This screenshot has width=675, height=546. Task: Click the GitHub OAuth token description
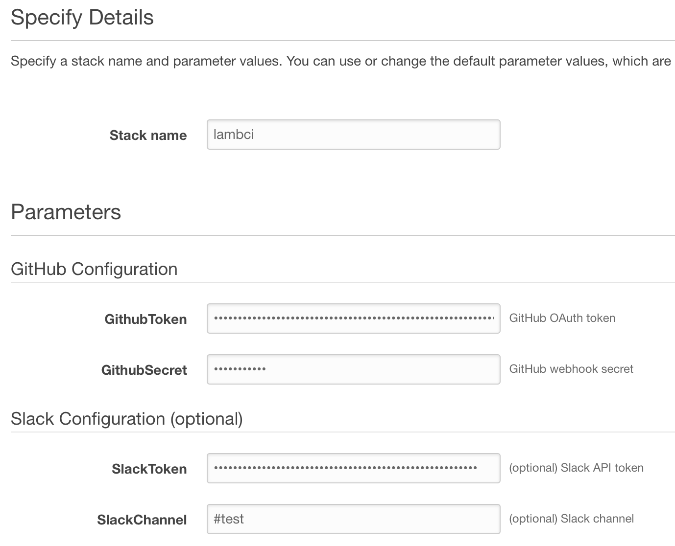click(562, 318)
